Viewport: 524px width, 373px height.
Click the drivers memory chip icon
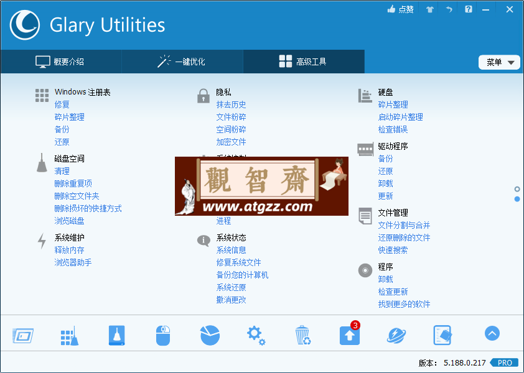(365, 150)
